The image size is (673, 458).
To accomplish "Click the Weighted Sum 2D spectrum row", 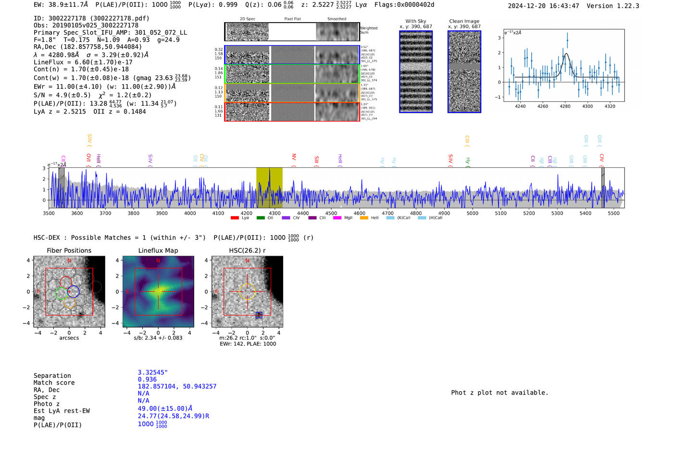I will [292, 32].
